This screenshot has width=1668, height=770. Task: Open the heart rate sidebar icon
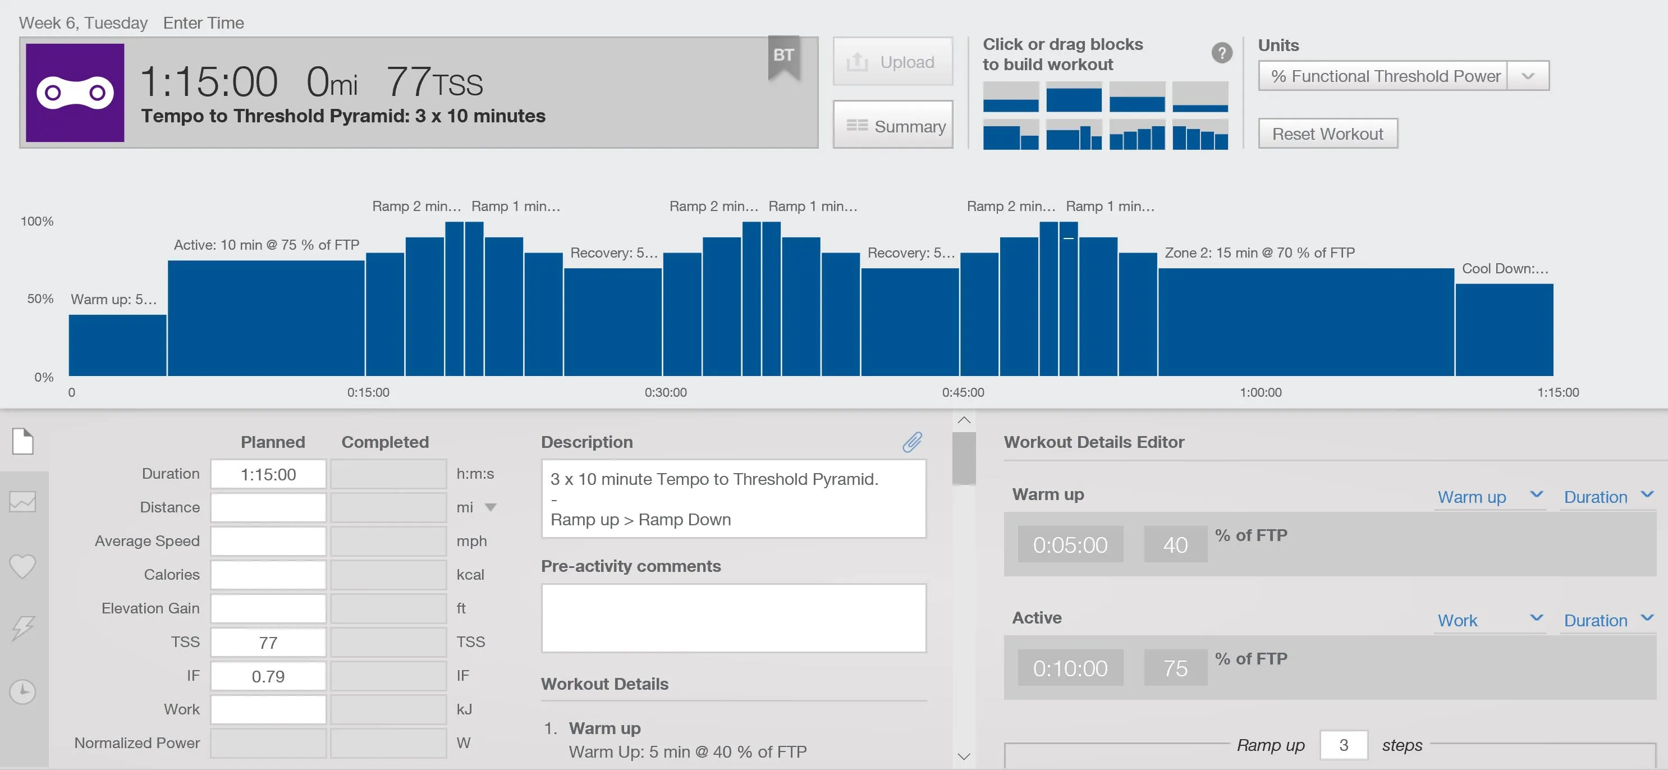pyautogui.click(x=22, y=567)
